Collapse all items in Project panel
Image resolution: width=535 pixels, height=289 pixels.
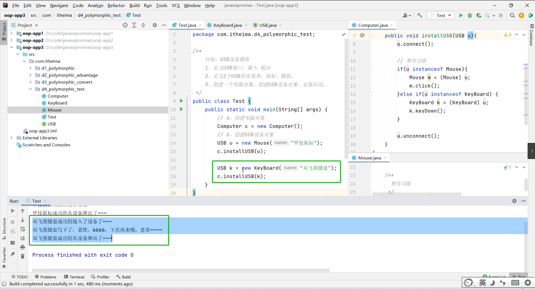tap(143, 25)
